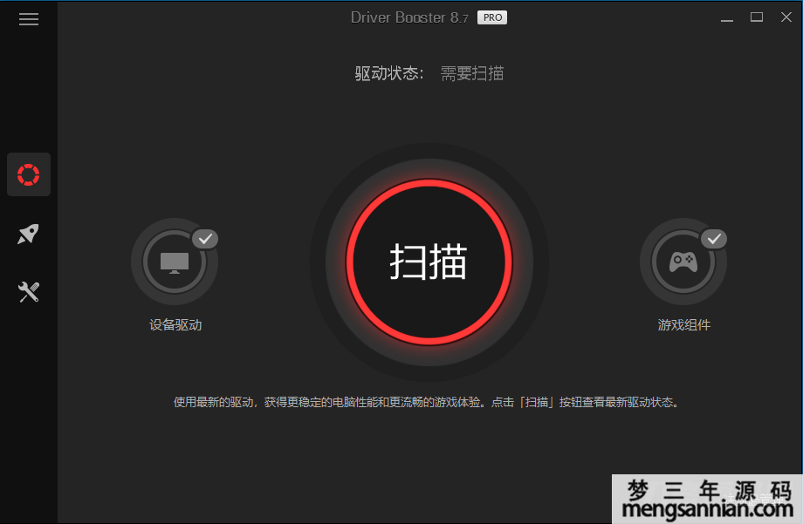Select the red lifebuoy scan tab
The image size is (803, 524).
pos(29,174)
